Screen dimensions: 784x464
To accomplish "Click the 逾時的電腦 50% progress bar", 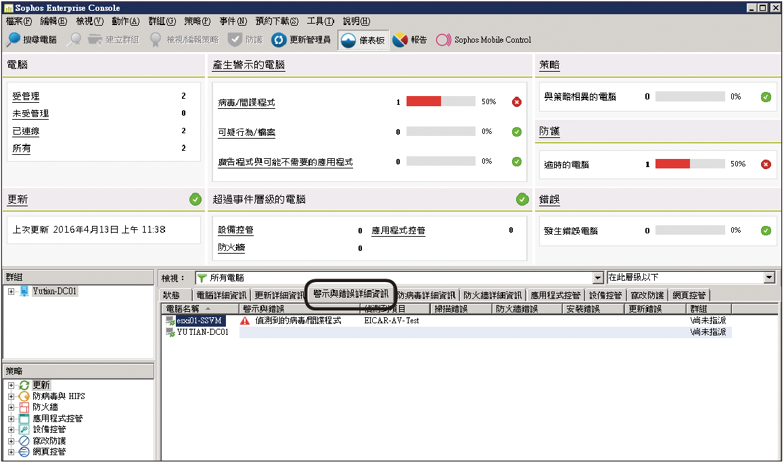I will coord(690,164).
